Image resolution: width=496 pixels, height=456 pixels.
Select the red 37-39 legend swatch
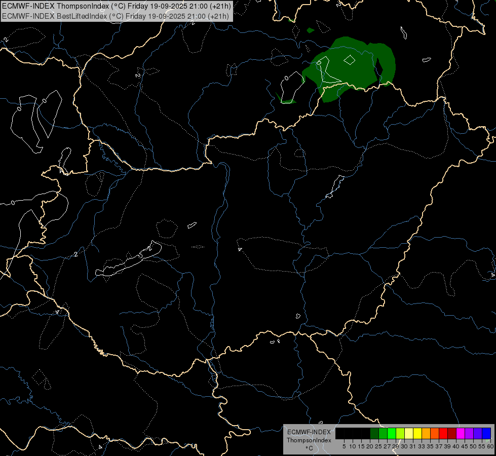pos(443,433)
